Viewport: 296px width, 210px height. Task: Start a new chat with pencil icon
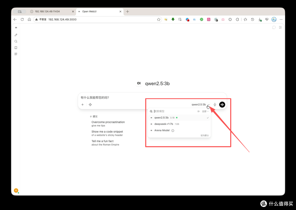tap(16, 35)
